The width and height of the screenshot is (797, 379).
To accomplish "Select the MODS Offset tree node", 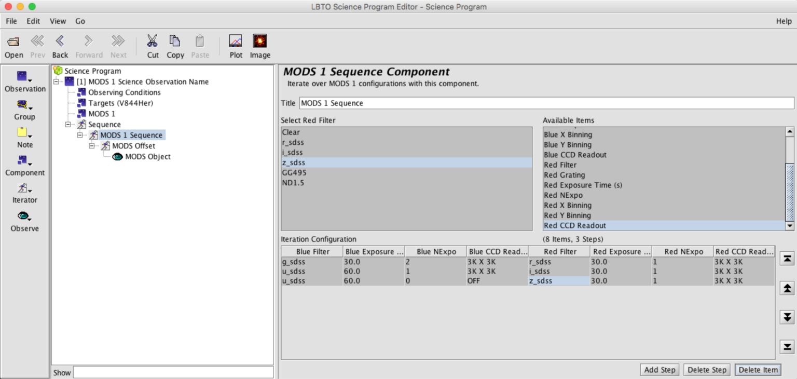I will (x=133, y=146).
